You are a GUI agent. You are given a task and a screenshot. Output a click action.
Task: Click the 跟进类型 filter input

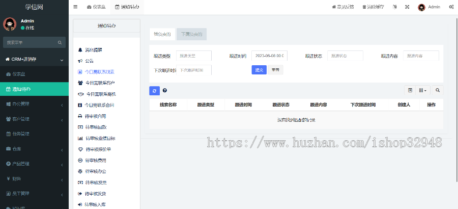194,56
